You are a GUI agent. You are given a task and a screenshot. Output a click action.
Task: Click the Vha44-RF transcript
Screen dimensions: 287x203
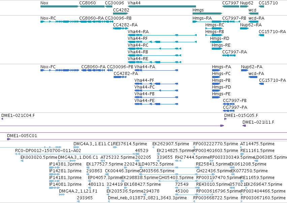(162, 42)
